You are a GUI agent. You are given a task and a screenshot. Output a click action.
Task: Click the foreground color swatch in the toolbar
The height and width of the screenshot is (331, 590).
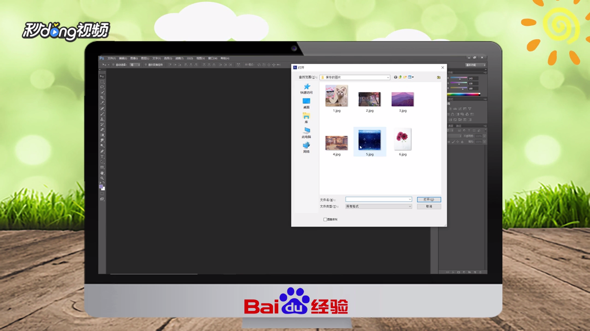(x=101, y=186)
